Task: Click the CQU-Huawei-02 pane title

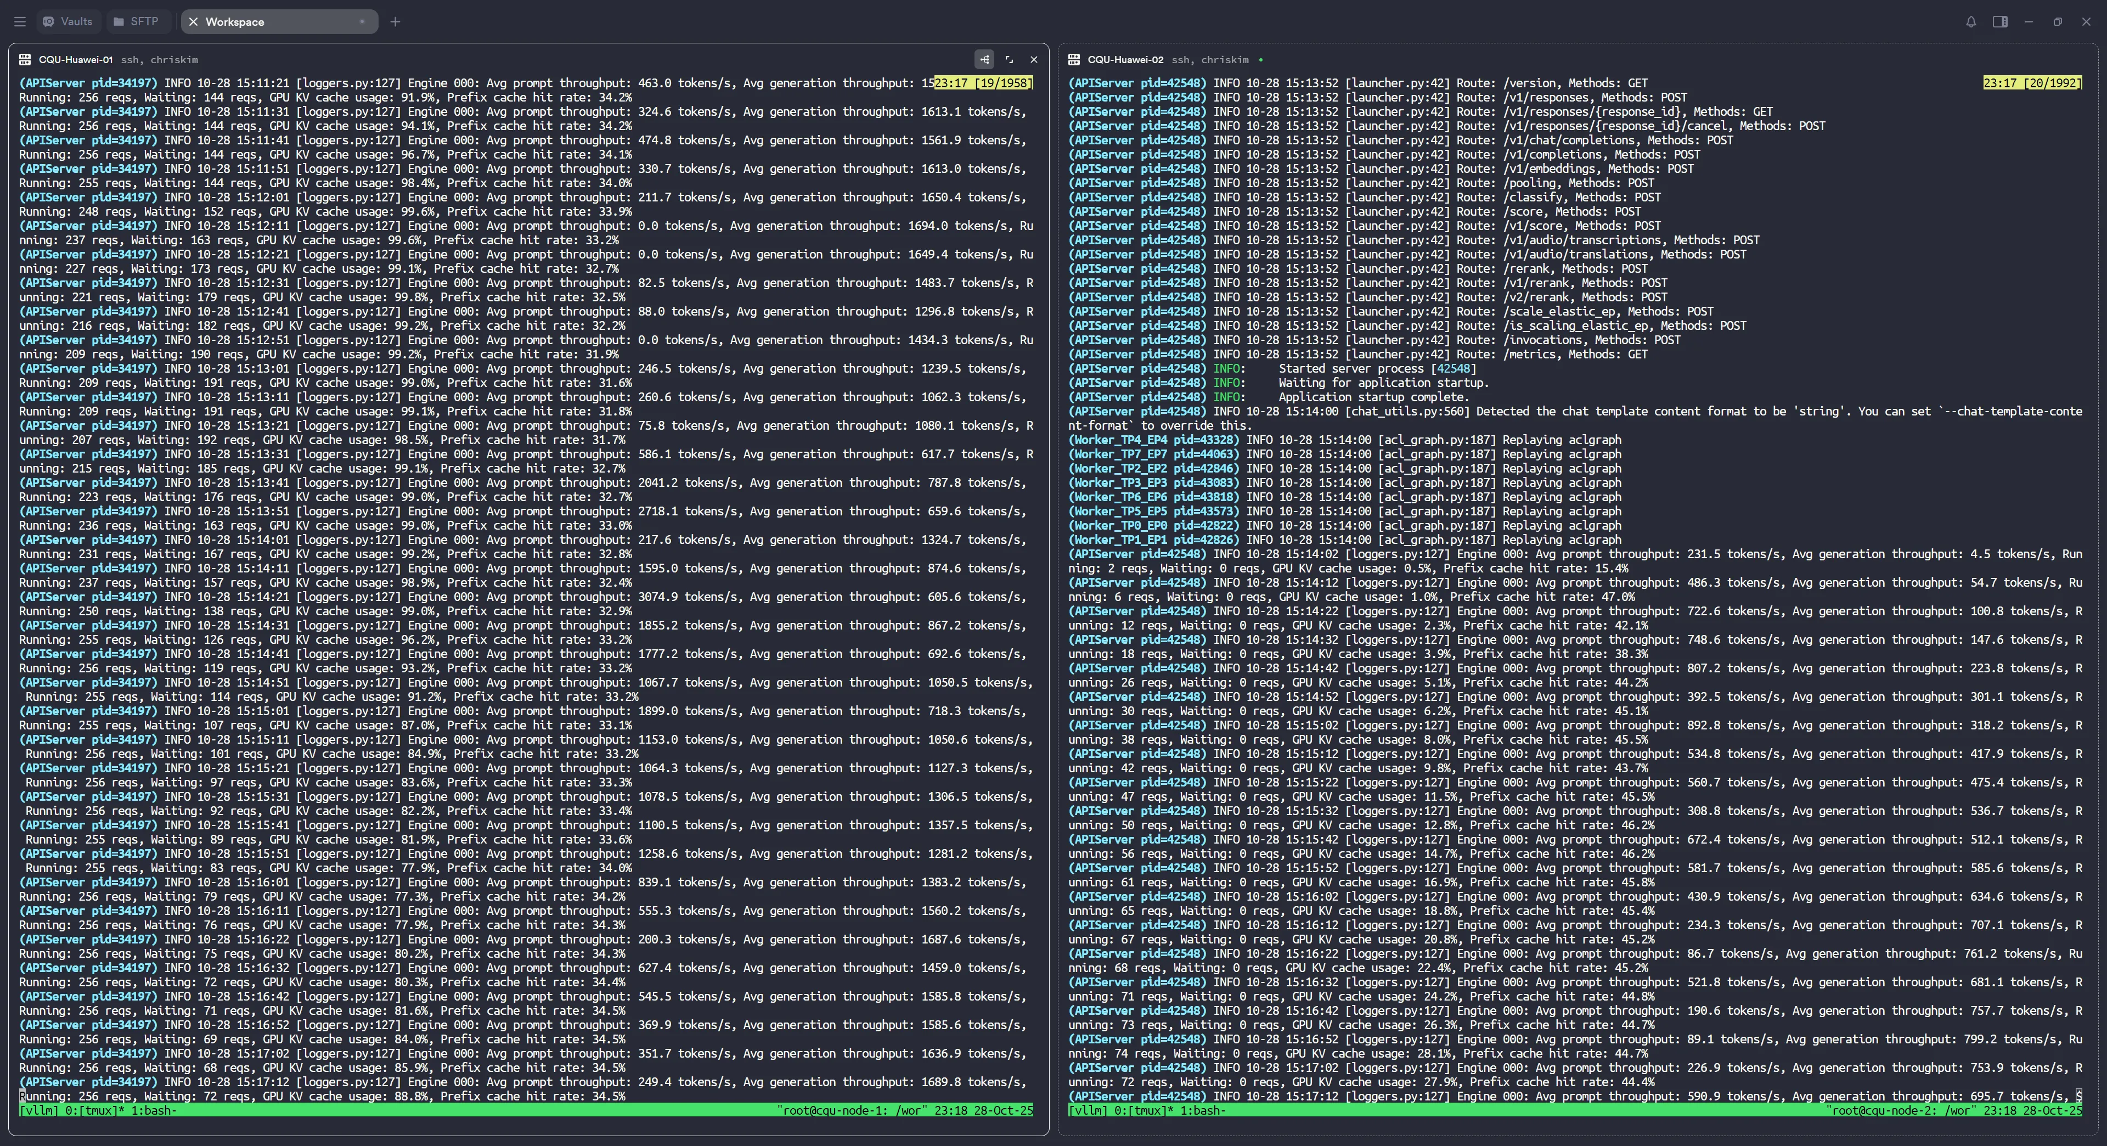Action: (1125, 60)
